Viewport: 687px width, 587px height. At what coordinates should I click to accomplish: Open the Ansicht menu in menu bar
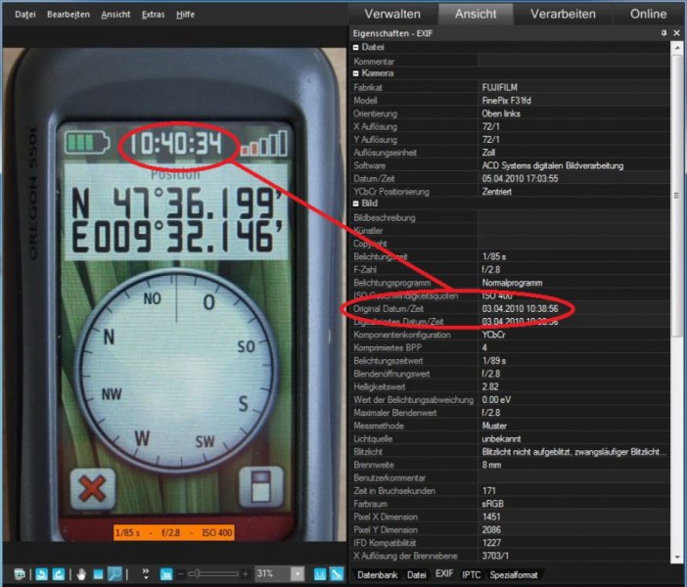click(x=115, y=15)
